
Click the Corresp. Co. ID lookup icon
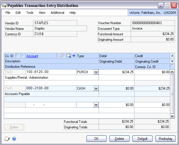click(172, 66)
